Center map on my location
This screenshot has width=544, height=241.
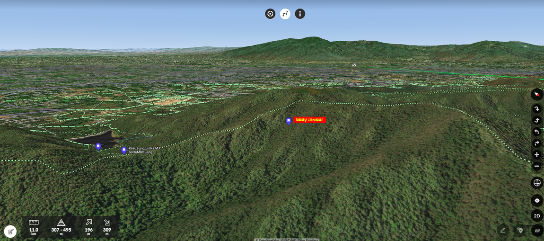[537, 200]
